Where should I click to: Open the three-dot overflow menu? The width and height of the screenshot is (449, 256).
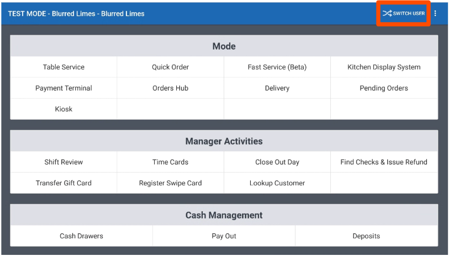(435, 13)
